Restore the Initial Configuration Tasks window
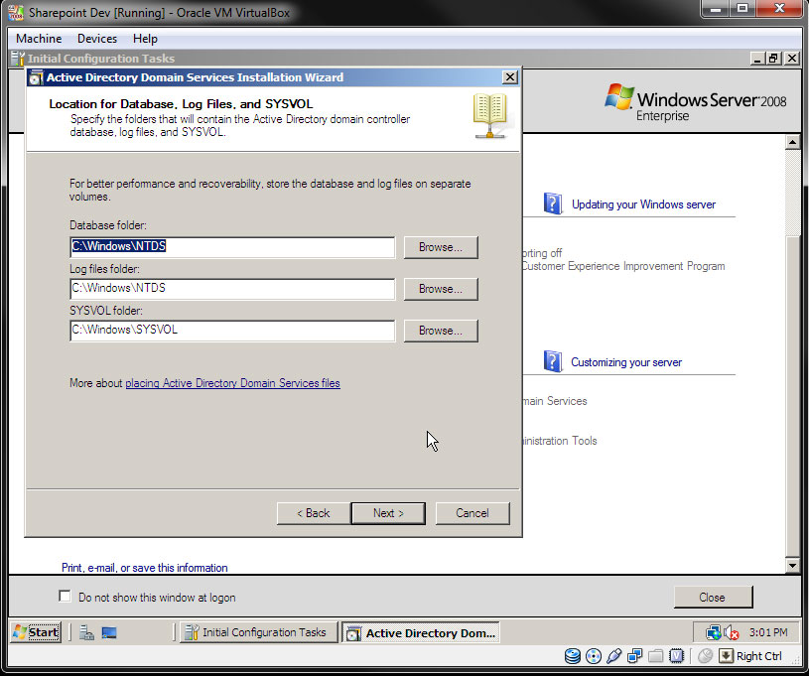Screen dimensions: 809x676 click(x=773, y=59)
